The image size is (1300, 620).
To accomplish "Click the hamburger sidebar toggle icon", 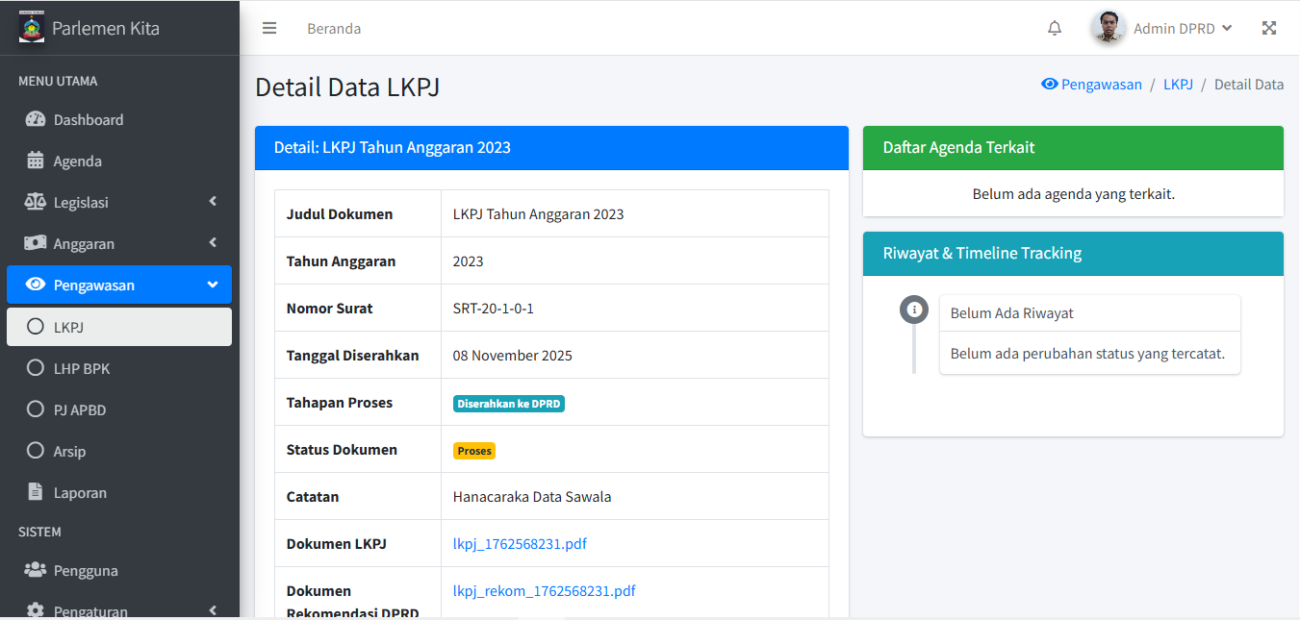I will [x=269, y=28].
